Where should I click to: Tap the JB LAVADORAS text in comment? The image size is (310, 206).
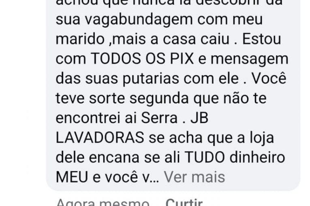(132, 128)
